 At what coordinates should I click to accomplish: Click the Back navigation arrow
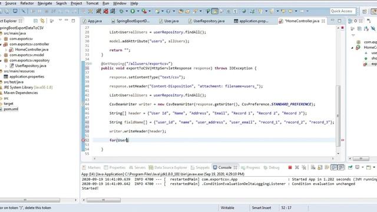click(x=290, y=11)
